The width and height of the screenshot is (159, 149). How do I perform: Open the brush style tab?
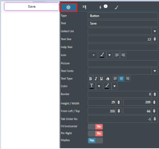coord(116,8)
